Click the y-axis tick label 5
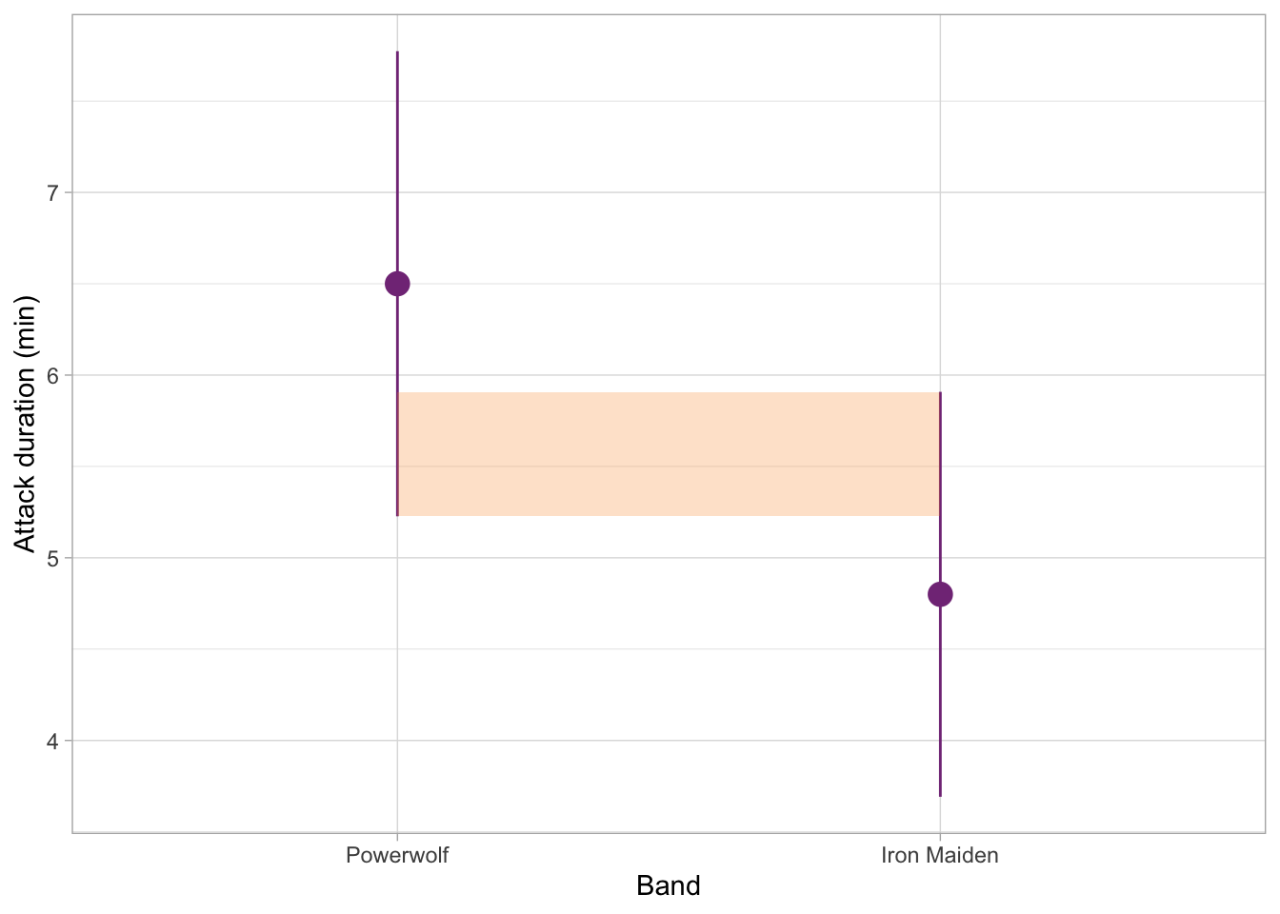This screenshot has width=1280, height=914. 53,558
